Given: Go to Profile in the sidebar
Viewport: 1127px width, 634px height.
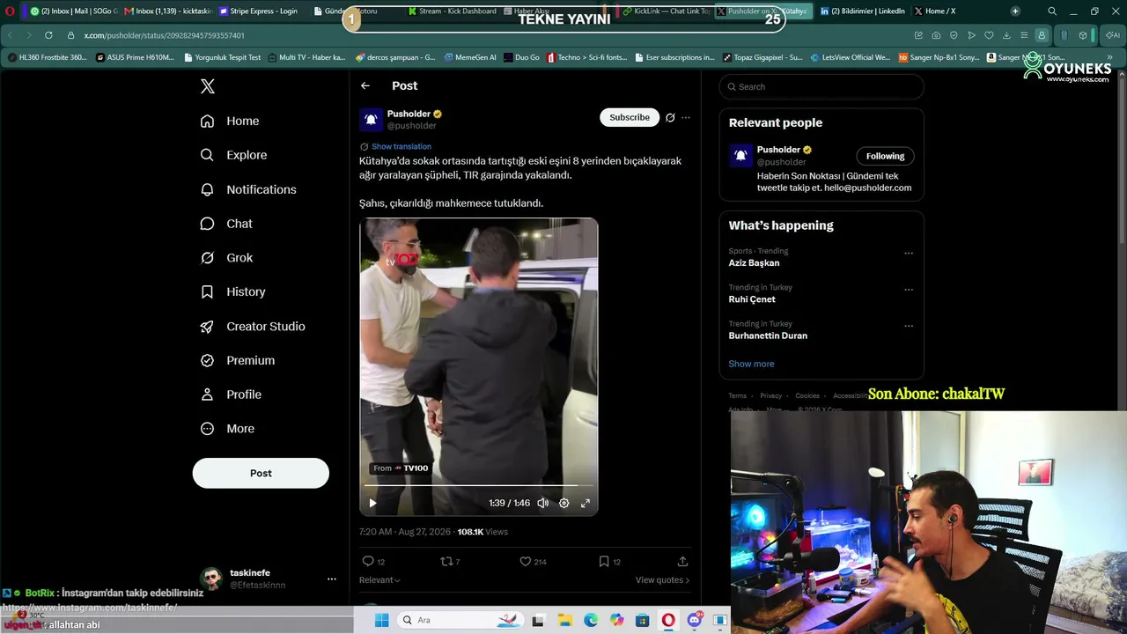Looking at the screenshot, I should (x=231, y=394).
